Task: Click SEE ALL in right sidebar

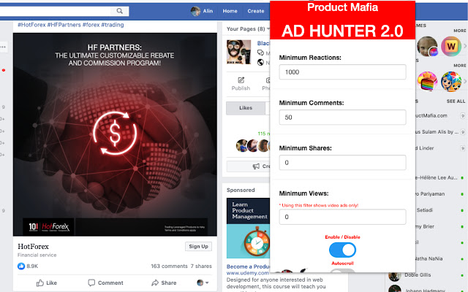Action: [456, 101]
